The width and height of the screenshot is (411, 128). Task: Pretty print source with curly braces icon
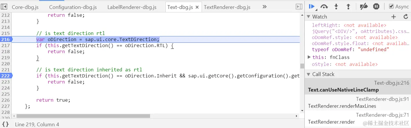click(x=6, y=124)
